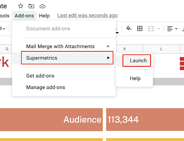The image size is (184, 141).
Task: Open the borders grid tool
Action: [x=140, y=29]
